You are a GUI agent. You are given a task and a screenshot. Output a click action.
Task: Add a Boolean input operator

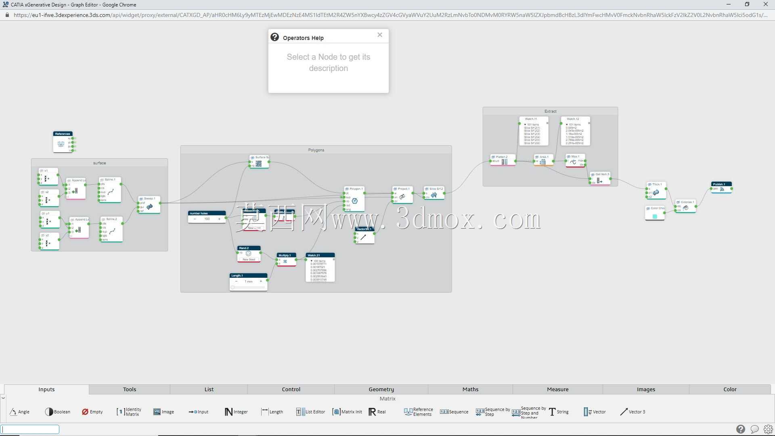coord(57,412)
